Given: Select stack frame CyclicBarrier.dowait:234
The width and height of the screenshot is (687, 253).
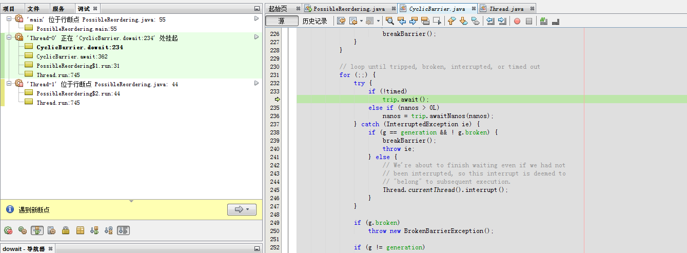Looking at the screenshot, I should coord(80,47).
